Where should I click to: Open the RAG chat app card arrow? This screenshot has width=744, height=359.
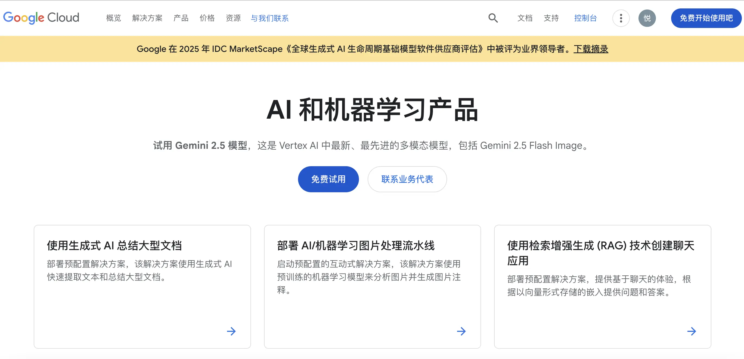[x=692, y=332]
